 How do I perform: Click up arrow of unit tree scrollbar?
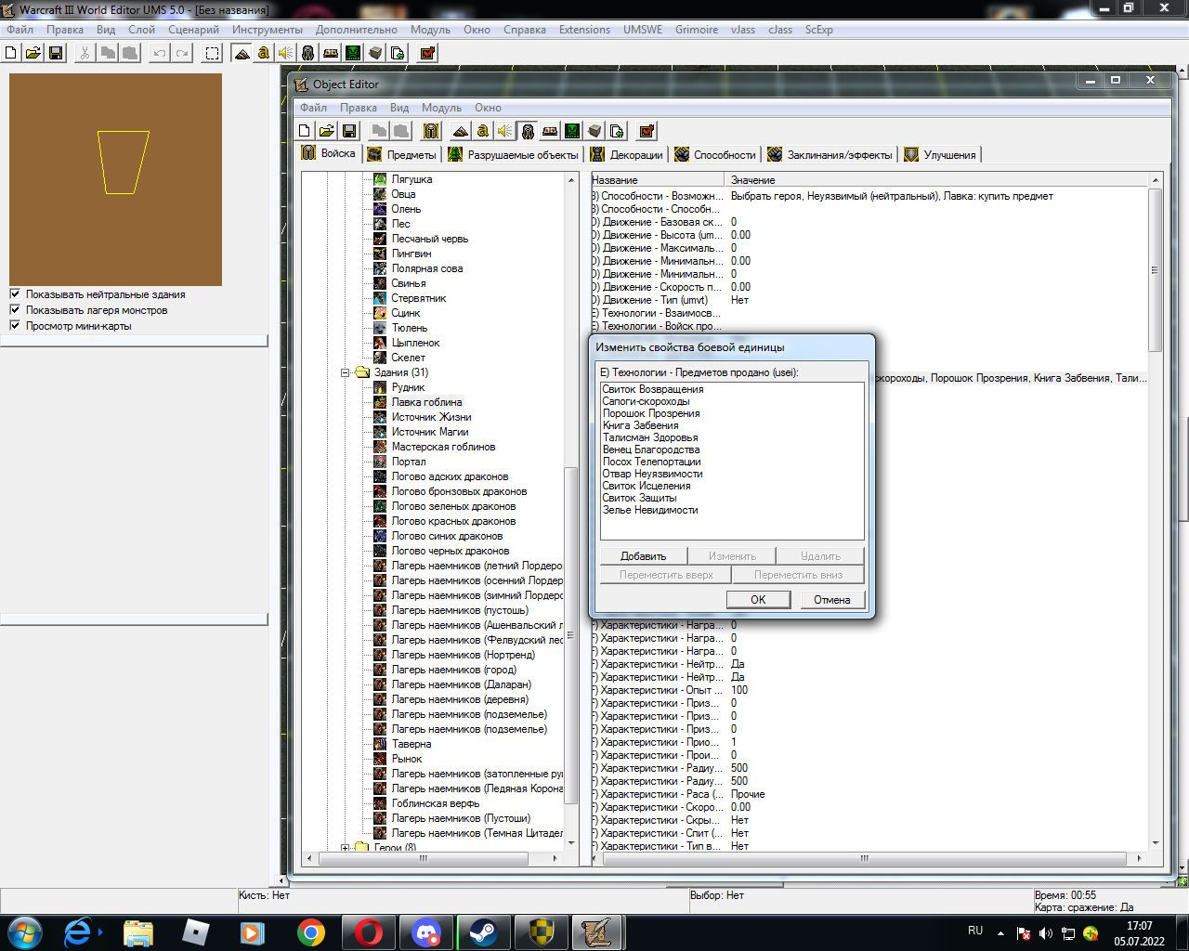click(x=571, y=180)
